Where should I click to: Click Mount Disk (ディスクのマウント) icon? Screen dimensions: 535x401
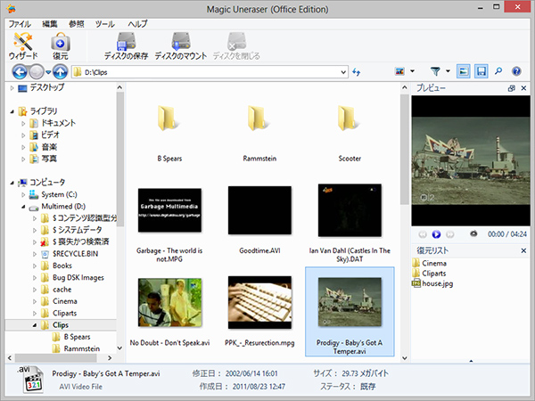pyautogui.click(x=180, y=45)
